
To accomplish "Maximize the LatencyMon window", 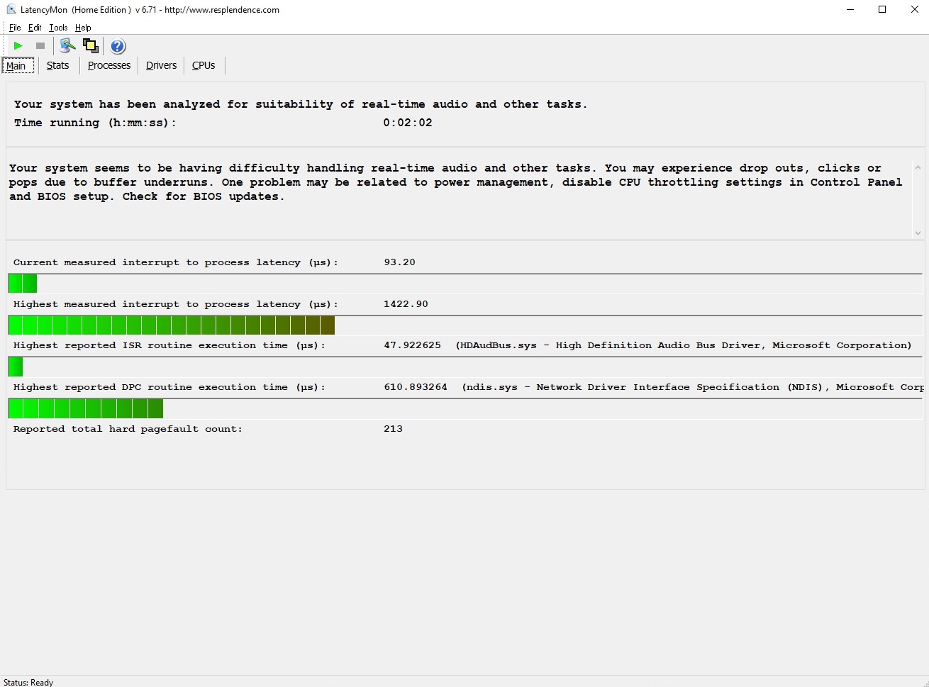I will point(882,10).
